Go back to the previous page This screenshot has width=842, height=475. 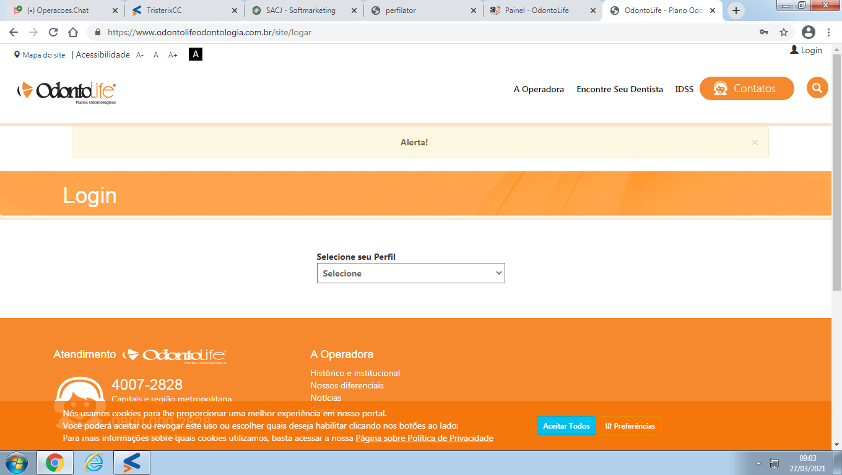(14, 32)
